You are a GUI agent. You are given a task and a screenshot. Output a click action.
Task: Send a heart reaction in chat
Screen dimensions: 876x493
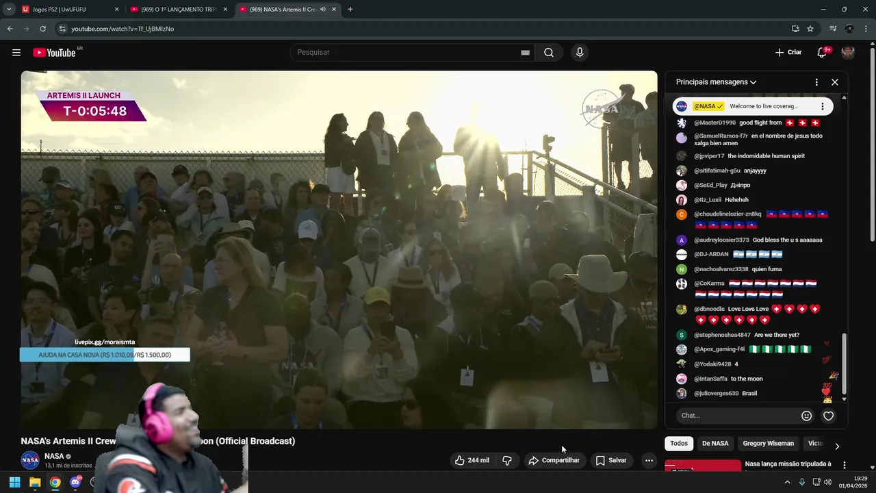[828, 416]
